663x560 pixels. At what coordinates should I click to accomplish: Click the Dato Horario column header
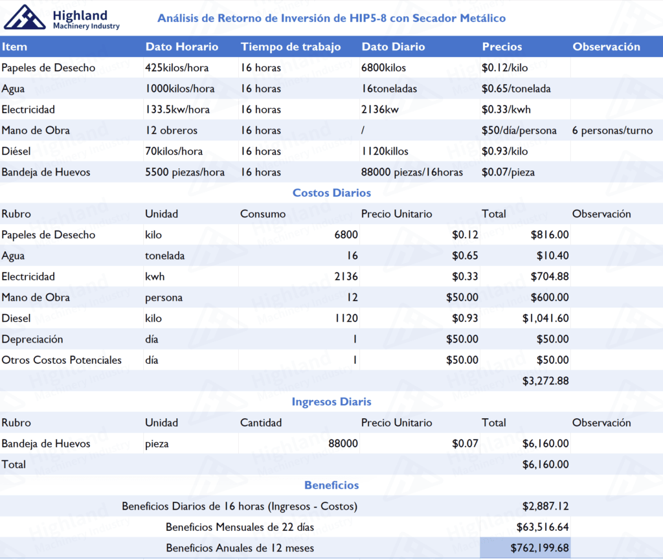coord(182,47)
